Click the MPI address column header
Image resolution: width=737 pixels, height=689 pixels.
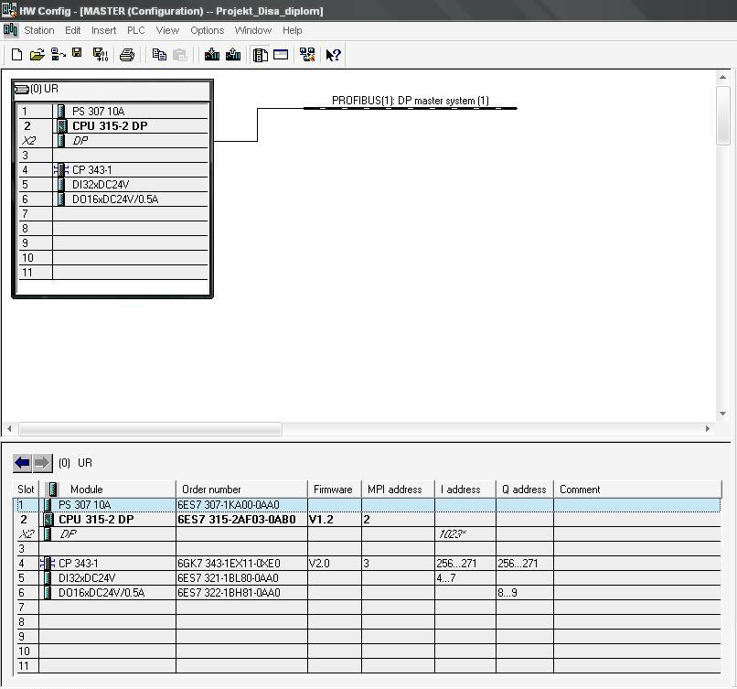[398, 490]
